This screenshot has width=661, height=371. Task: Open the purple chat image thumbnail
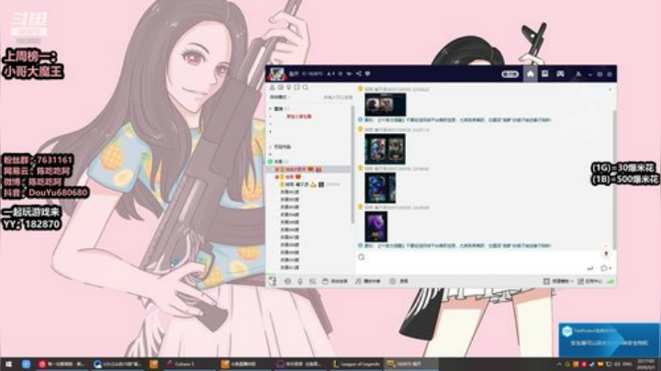tap(376, 227)
